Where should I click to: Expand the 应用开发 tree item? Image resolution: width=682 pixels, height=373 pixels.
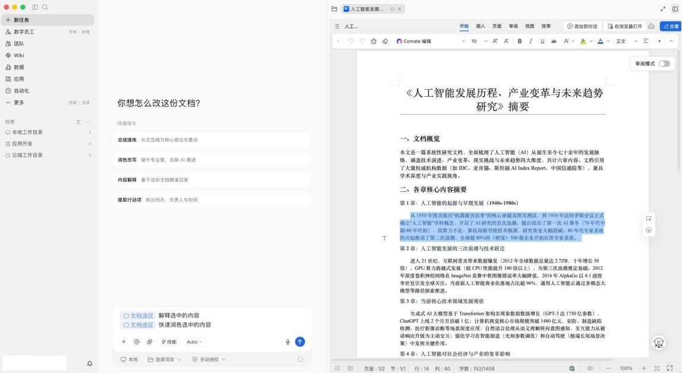click(48, 144)
